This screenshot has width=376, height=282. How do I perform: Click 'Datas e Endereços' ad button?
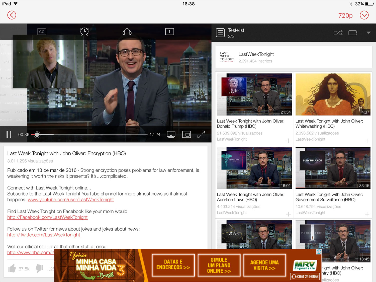[x=173, y=265]
